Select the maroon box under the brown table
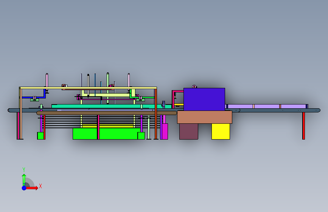 189,131
